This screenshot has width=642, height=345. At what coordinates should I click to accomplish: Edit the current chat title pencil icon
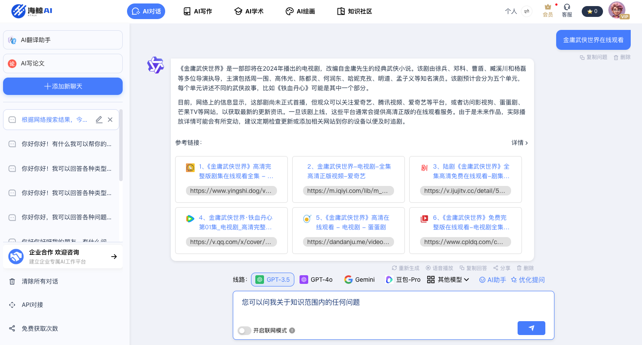pos(99,120)
